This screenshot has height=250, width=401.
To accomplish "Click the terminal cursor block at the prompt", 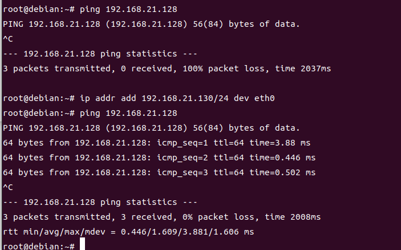I will click(82, 244).
